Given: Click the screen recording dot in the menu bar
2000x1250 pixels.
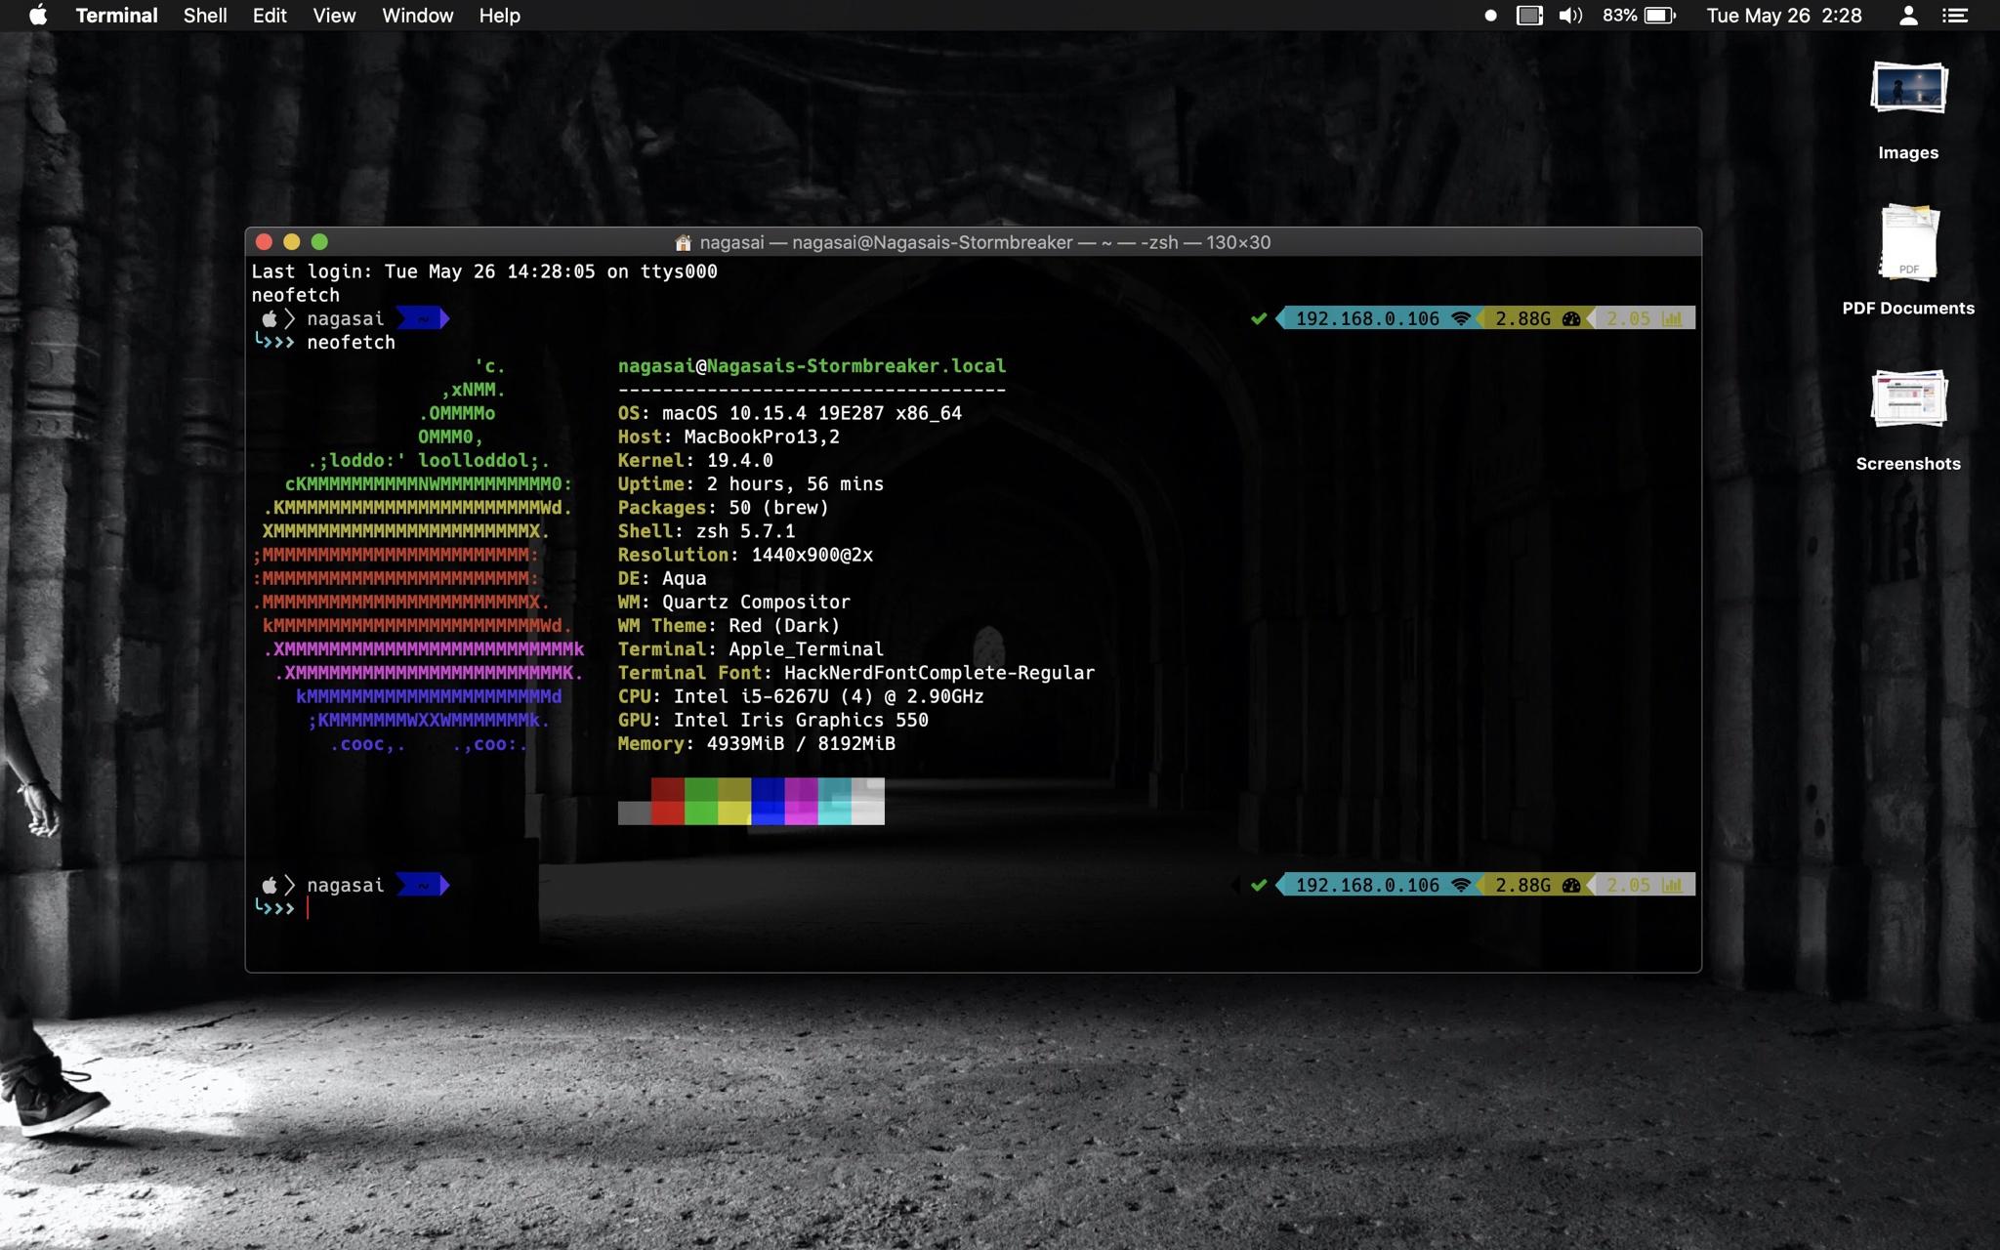Looking at the screenshot, I should click(x=1490, y=16).
